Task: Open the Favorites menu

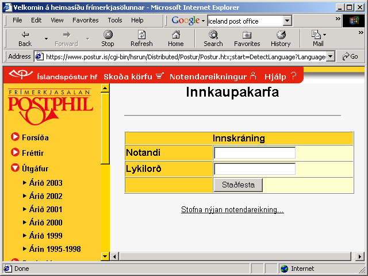Action: click(x=86, y=20)
